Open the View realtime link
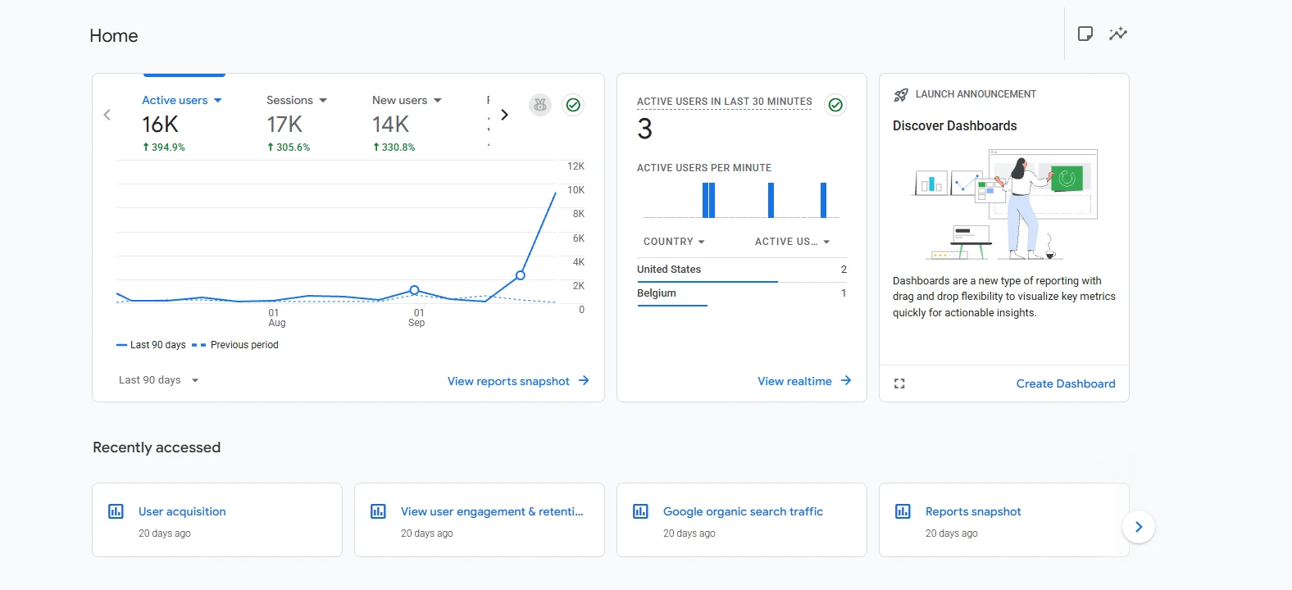 (804, 381)
